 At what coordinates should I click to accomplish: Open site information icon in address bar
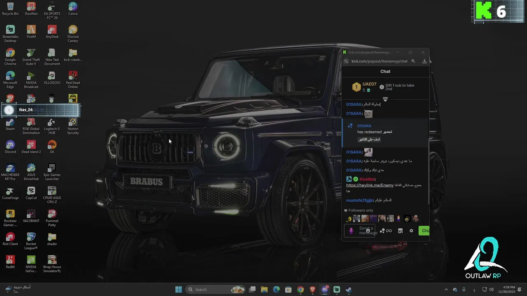pyautogui.click(x=346, y=61)
